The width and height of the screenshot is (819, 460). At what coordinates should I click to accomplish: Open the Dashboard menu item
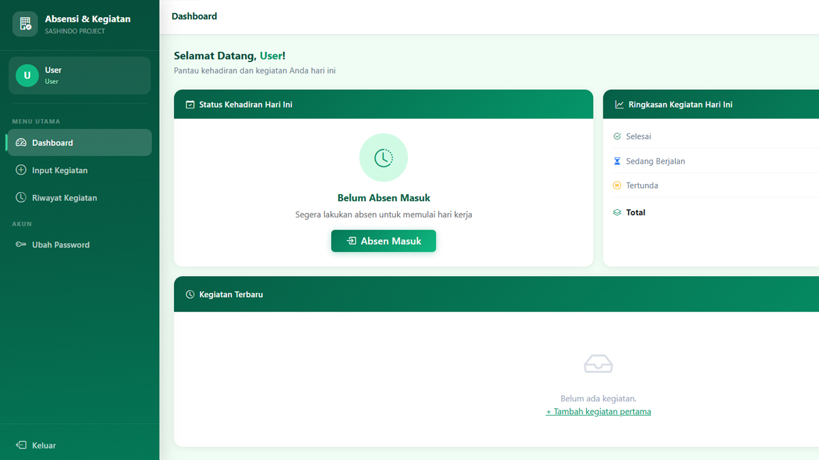click(78, 142)
